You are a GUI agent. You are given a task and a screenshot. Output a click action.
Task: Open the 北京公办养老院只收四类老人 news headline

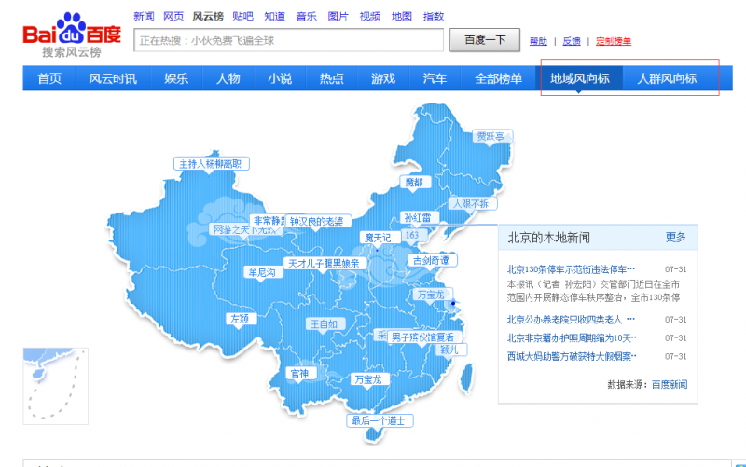(x=571, y=320)
